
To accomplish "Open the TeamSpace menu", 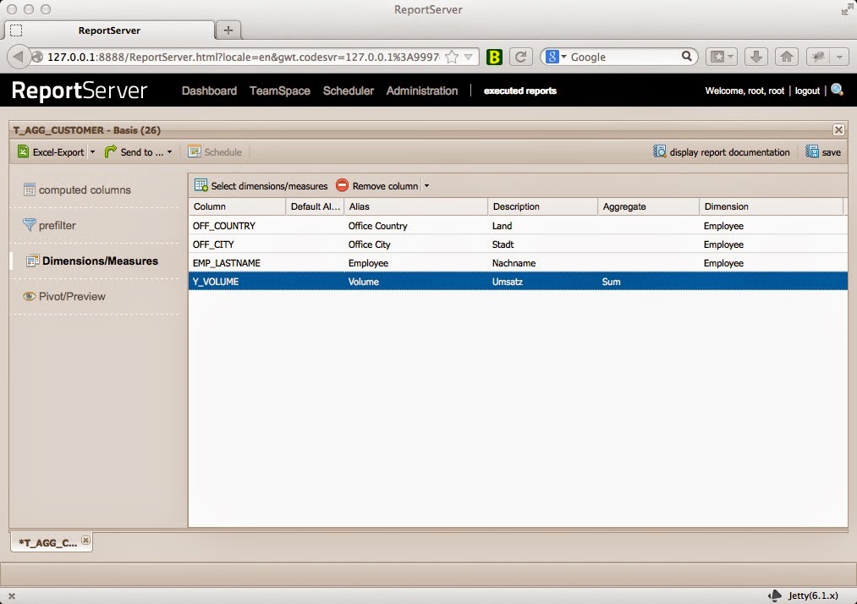I will pyautogui.click(x=280, y=91).
